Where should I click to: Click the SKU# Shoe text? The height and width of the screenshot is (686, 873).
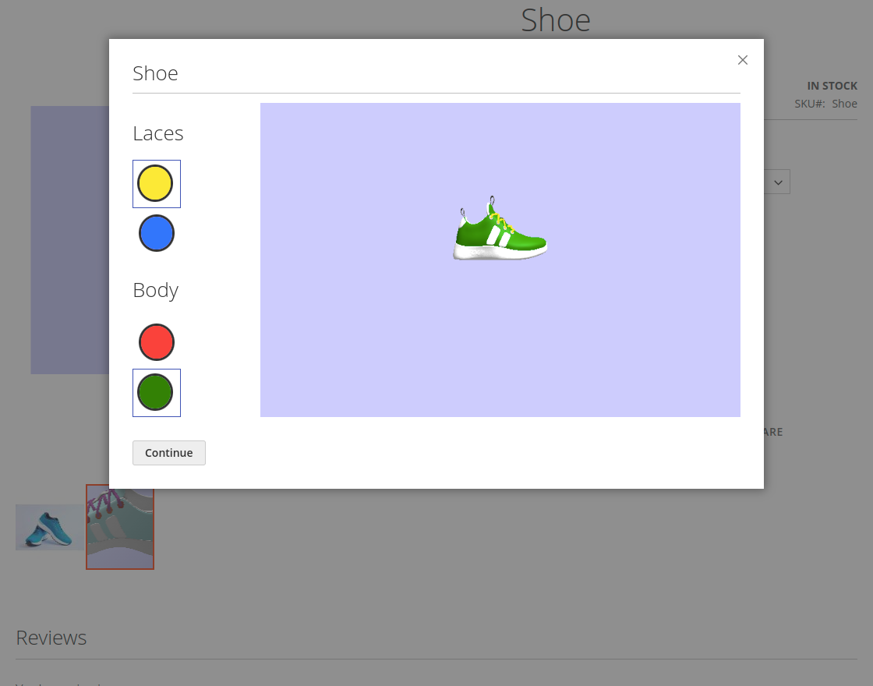tap(825, 104)
